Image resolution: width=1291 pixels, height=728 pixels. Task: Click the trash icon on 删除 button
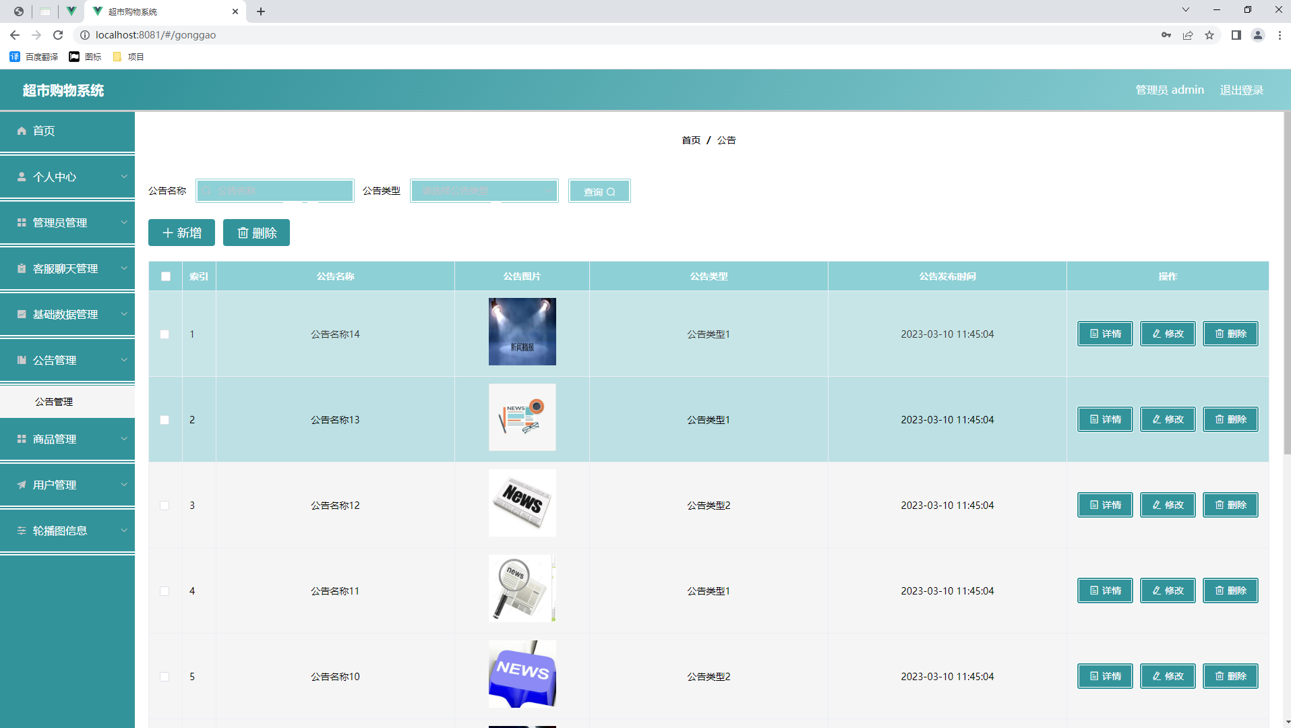[243, 233]
